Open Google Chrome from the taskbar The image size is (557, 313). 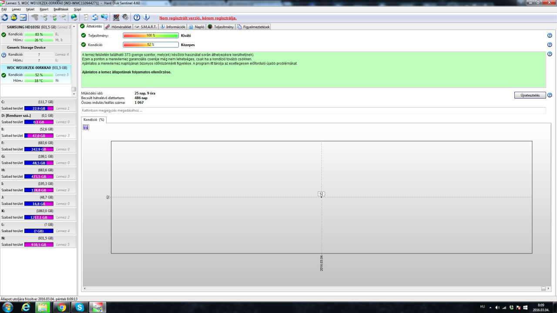click(x=62, y=307)
